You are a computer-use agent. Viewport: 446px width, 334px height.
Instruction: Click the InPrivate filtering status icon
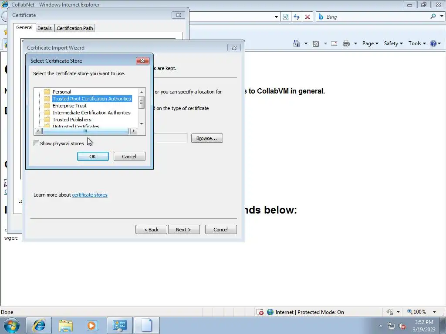click(x=390, y=312)
